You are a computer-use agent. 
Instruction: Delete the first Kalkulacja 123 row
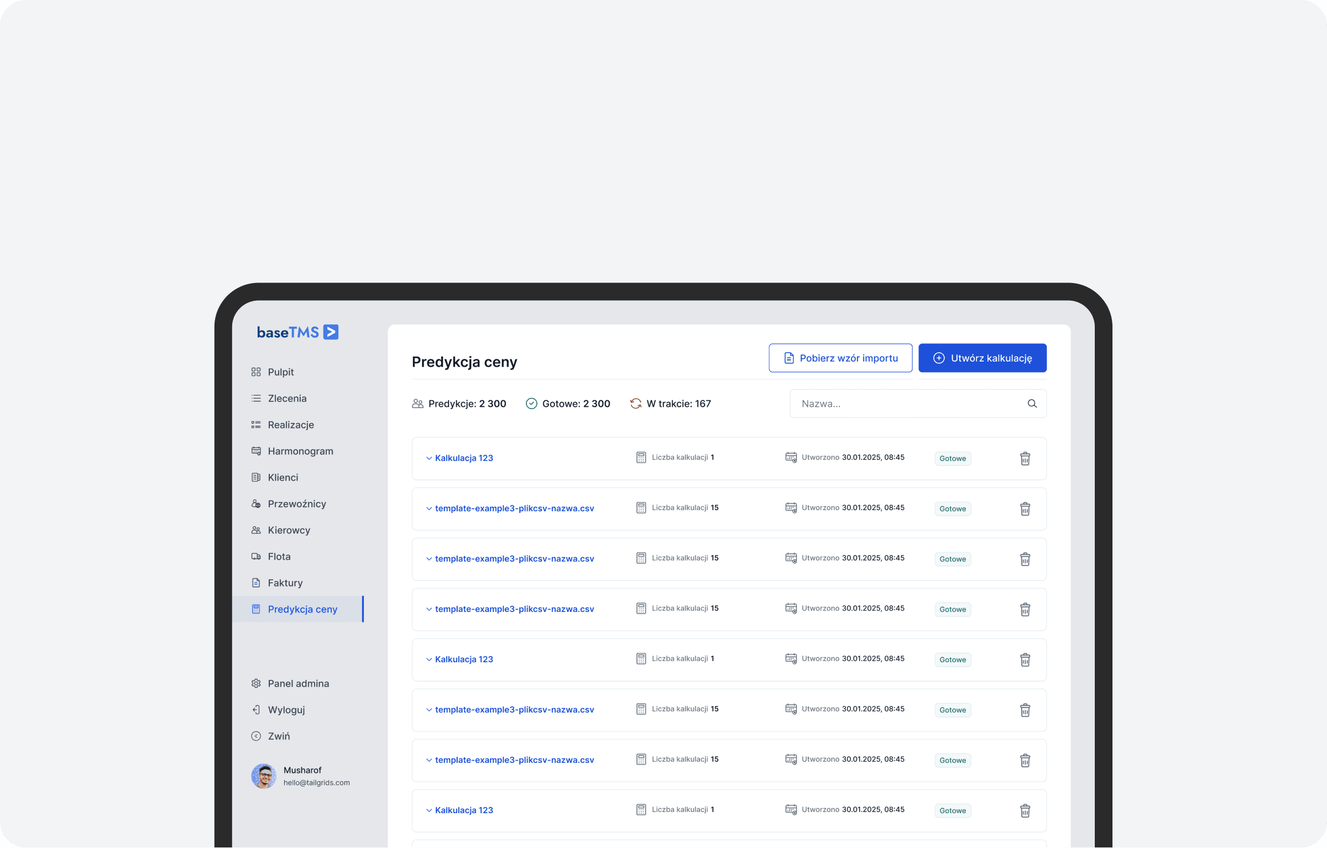pos(1025,458)
